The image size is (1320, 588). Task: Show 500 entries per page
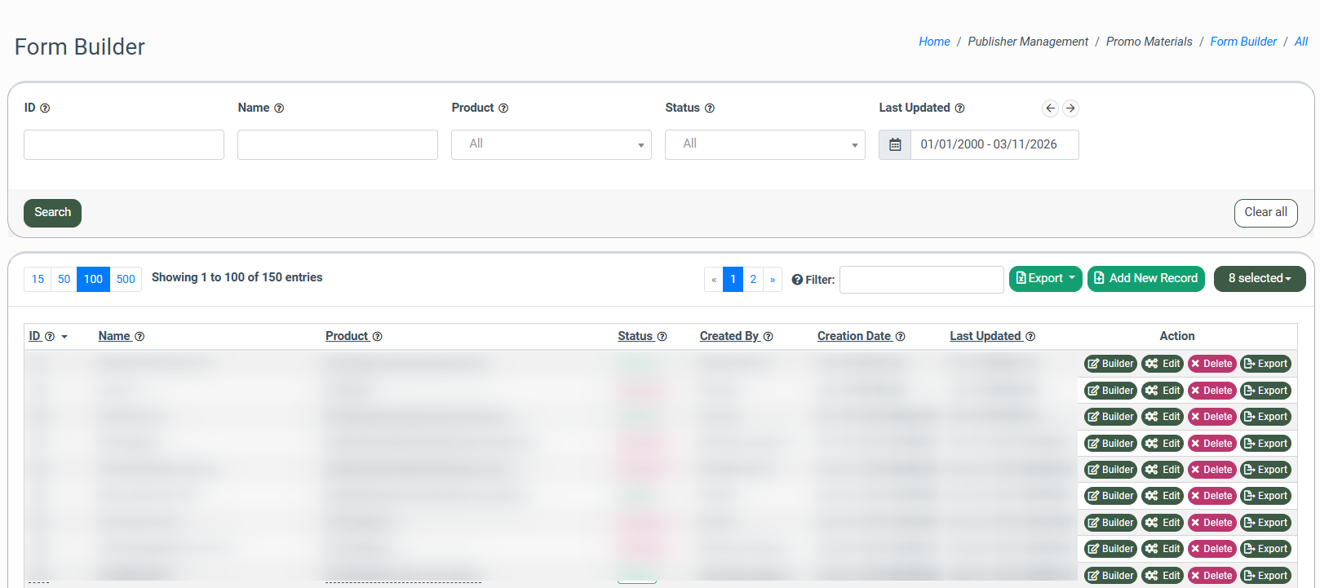[x=126, y=279]
